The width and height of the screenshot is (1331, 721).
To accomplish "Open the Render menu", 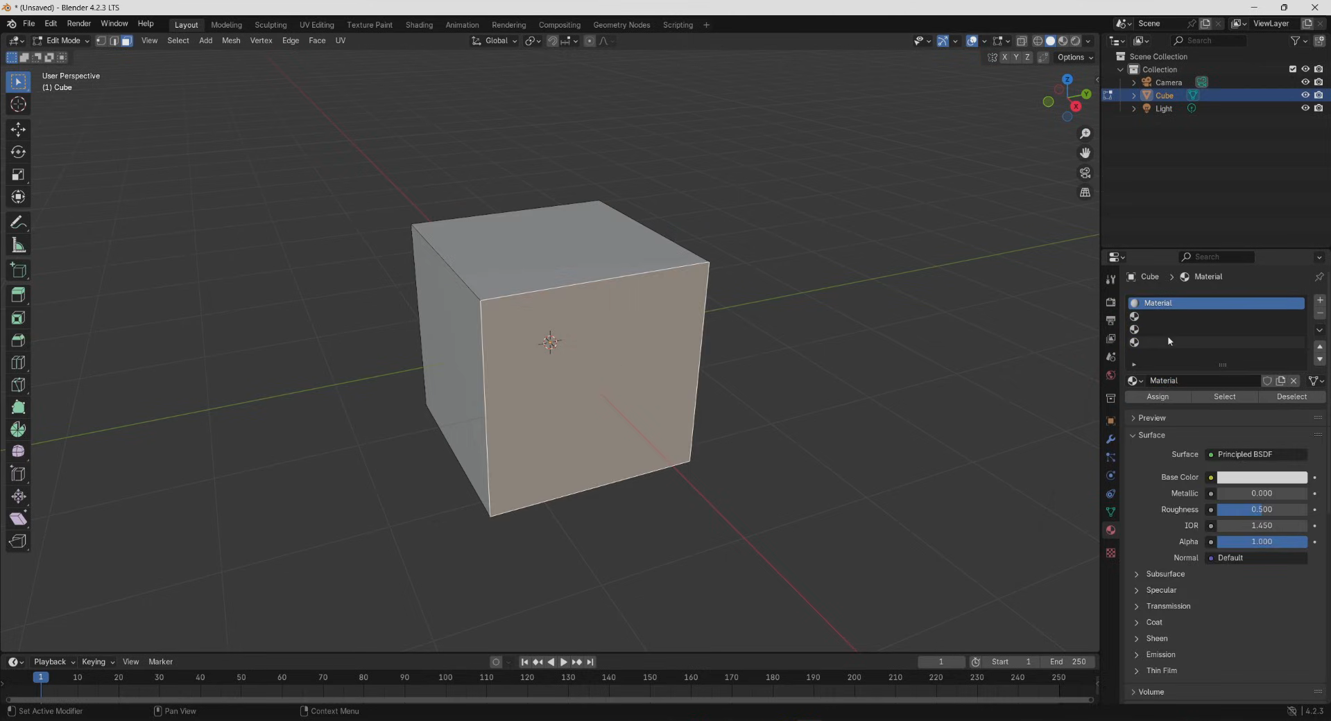I will [78, 24].
